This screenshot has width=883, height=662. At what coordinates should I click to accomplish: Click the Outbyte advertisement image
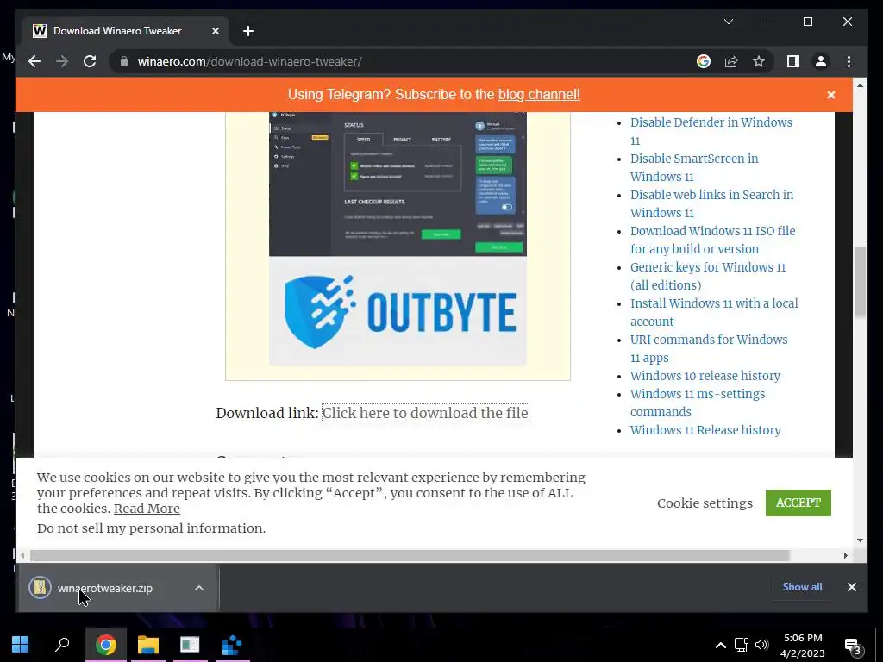coord(398,240)
